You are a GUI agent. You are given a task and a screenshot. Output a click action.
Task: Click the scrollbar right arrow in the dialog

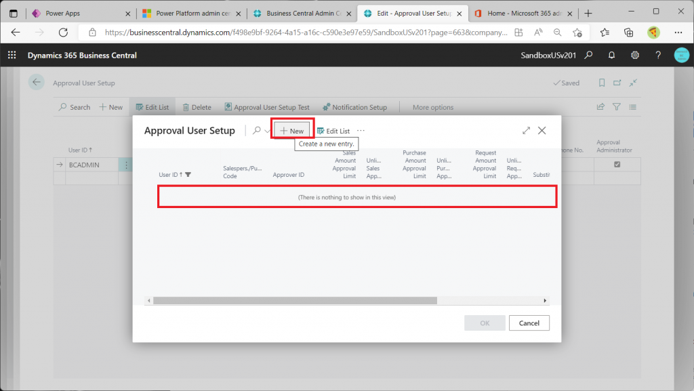tap(545, 301)
